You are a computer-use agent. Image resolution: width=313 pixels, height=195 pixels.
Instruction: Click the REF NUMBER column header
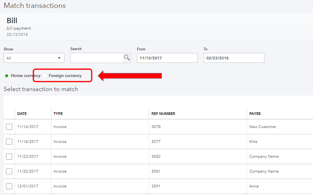(x=163, y=114)
